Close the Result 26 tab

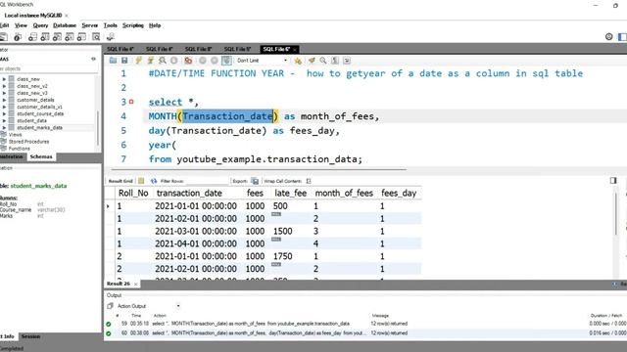point(136,285)
